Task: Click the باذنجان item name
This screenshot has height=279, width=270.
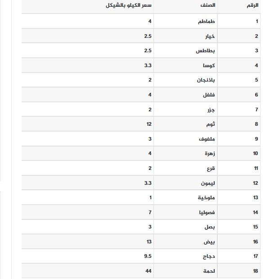Action: pyautogui.click(x=206, y=80)
